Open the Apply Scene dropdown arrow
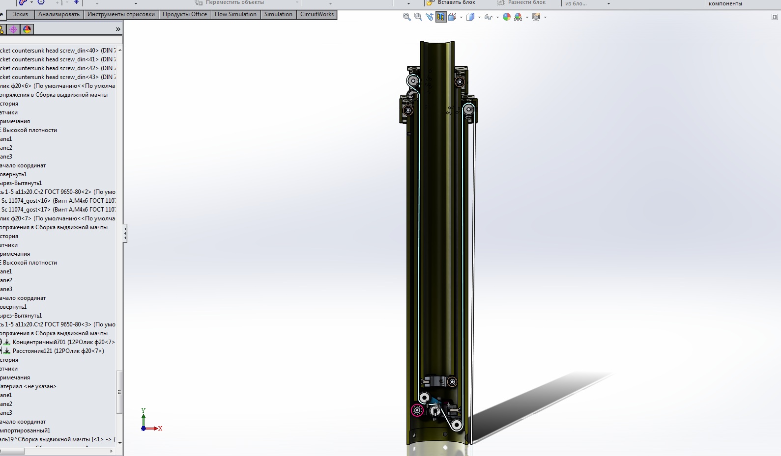 527,17
